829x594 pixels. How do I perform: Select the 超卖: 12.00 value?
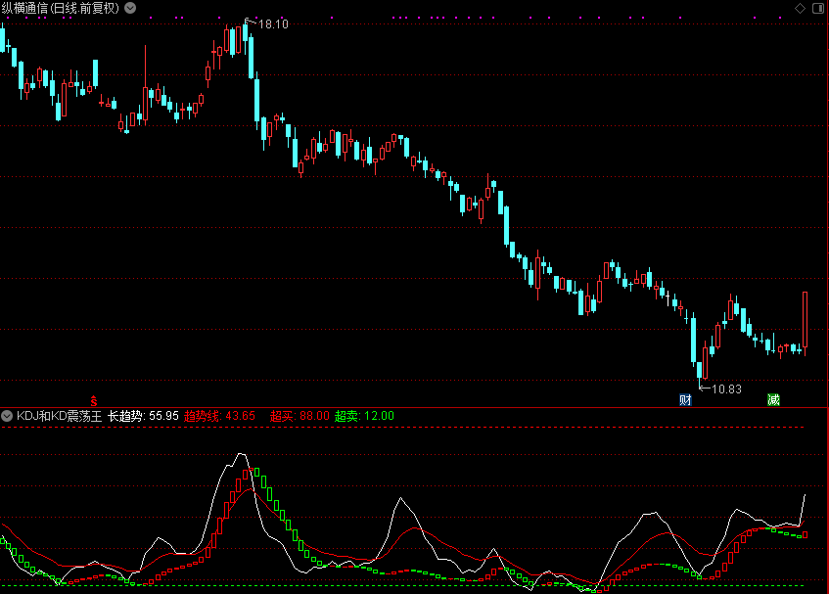pos(364,416)
